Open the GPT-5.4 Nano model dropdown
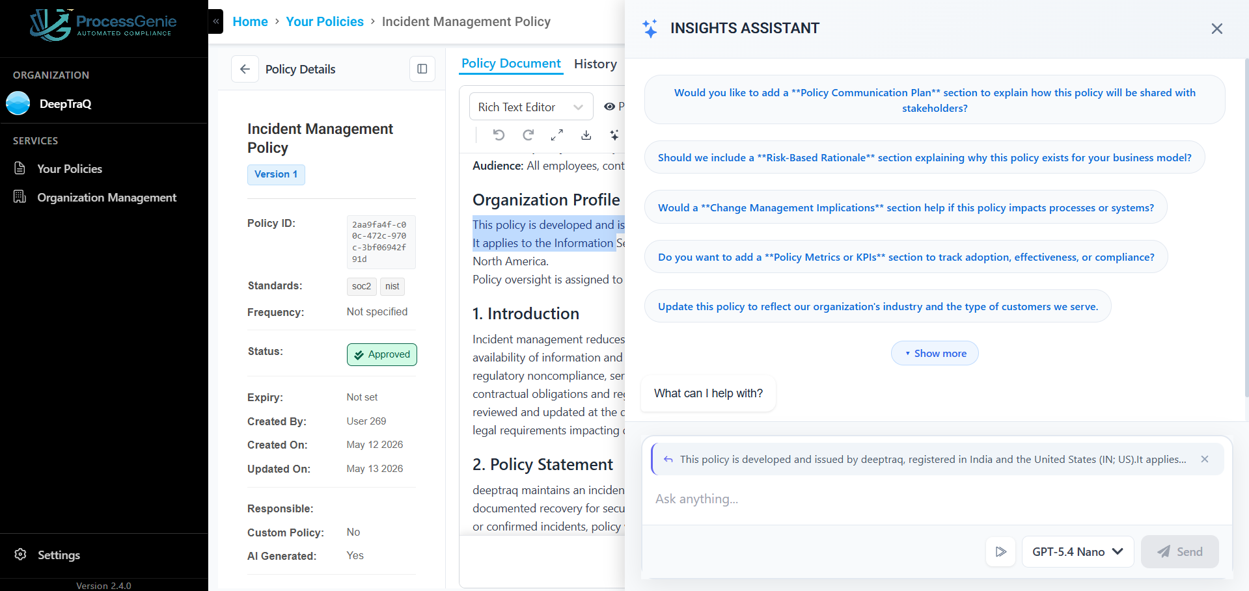Screen dimensions: 1249x591 [x=1078, y=551]
